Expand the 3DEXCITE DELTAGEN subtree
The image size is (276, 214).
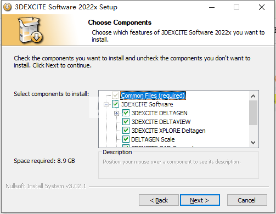(x=116, y=113)
